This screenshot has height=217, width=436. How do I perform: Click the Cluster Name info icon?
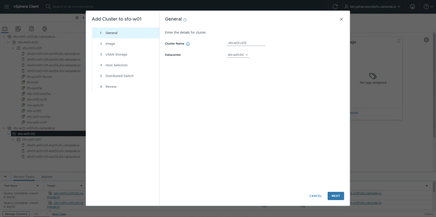pyautogui.click(x=188, y=44)
